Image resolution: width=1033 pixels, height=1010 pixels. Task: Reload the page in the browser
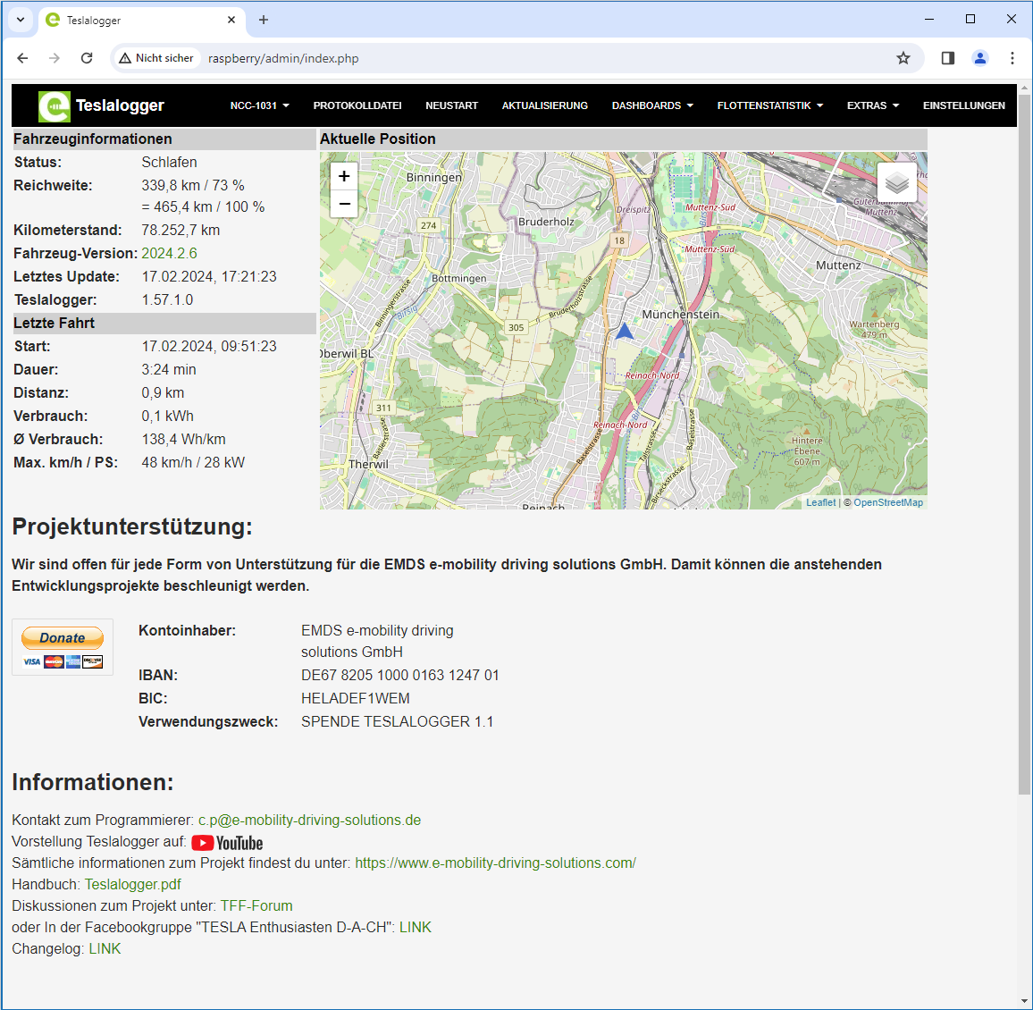(87, 58)
